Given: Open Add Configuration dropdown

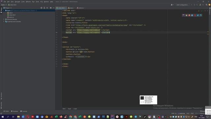Looking at the screenshot, I should click(x=182, y=5).
